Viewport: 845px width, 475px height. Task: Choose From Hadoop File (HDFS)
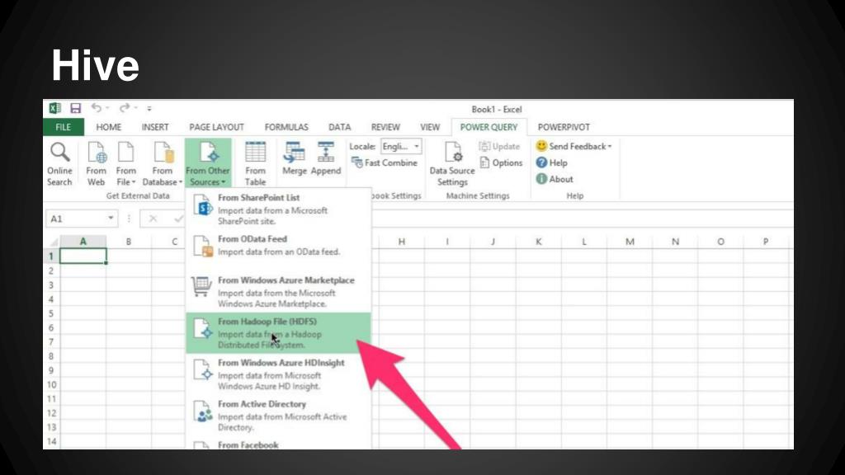click(x=279, y=333)
